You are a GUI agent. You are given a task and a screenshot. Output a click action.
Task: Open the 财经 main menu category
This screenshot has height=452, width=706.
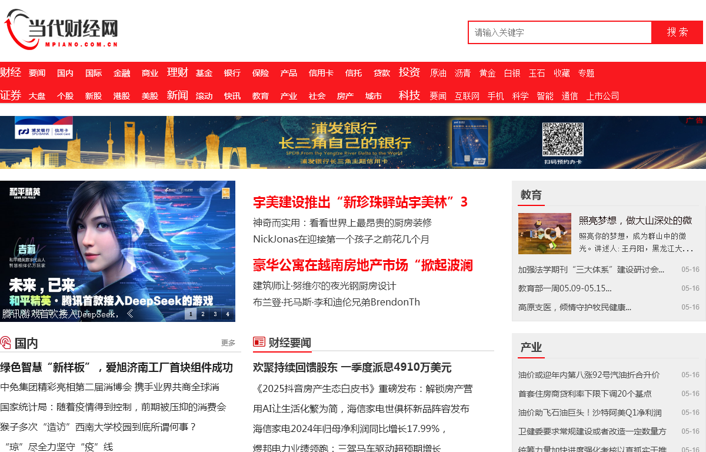click(x=11, y=72)
